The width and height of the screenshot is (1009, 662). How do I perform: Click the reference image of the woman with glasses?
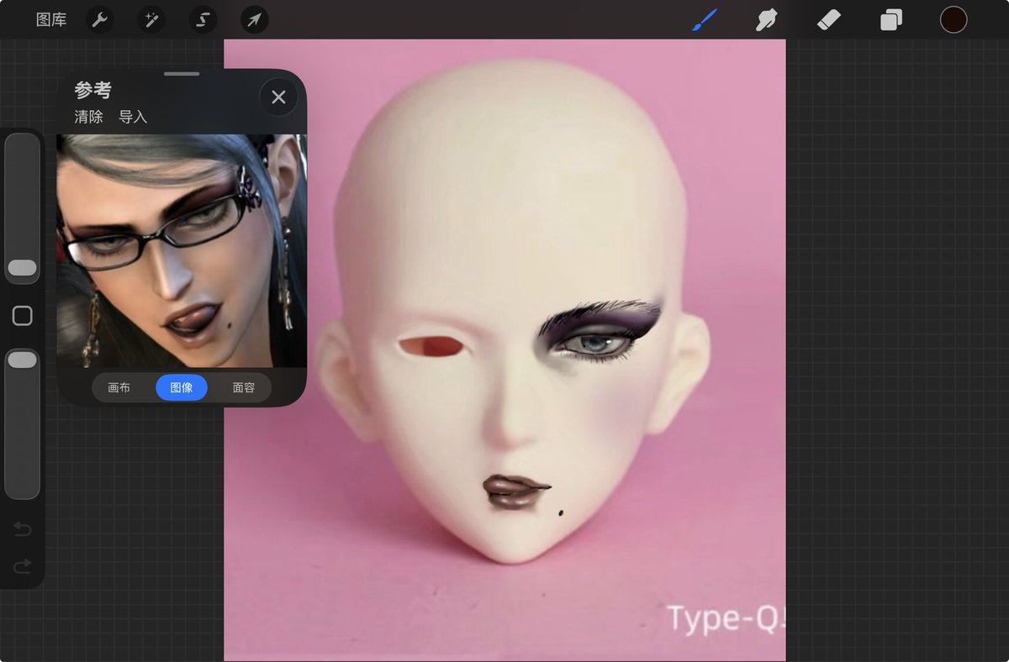[x=182, y=250]
